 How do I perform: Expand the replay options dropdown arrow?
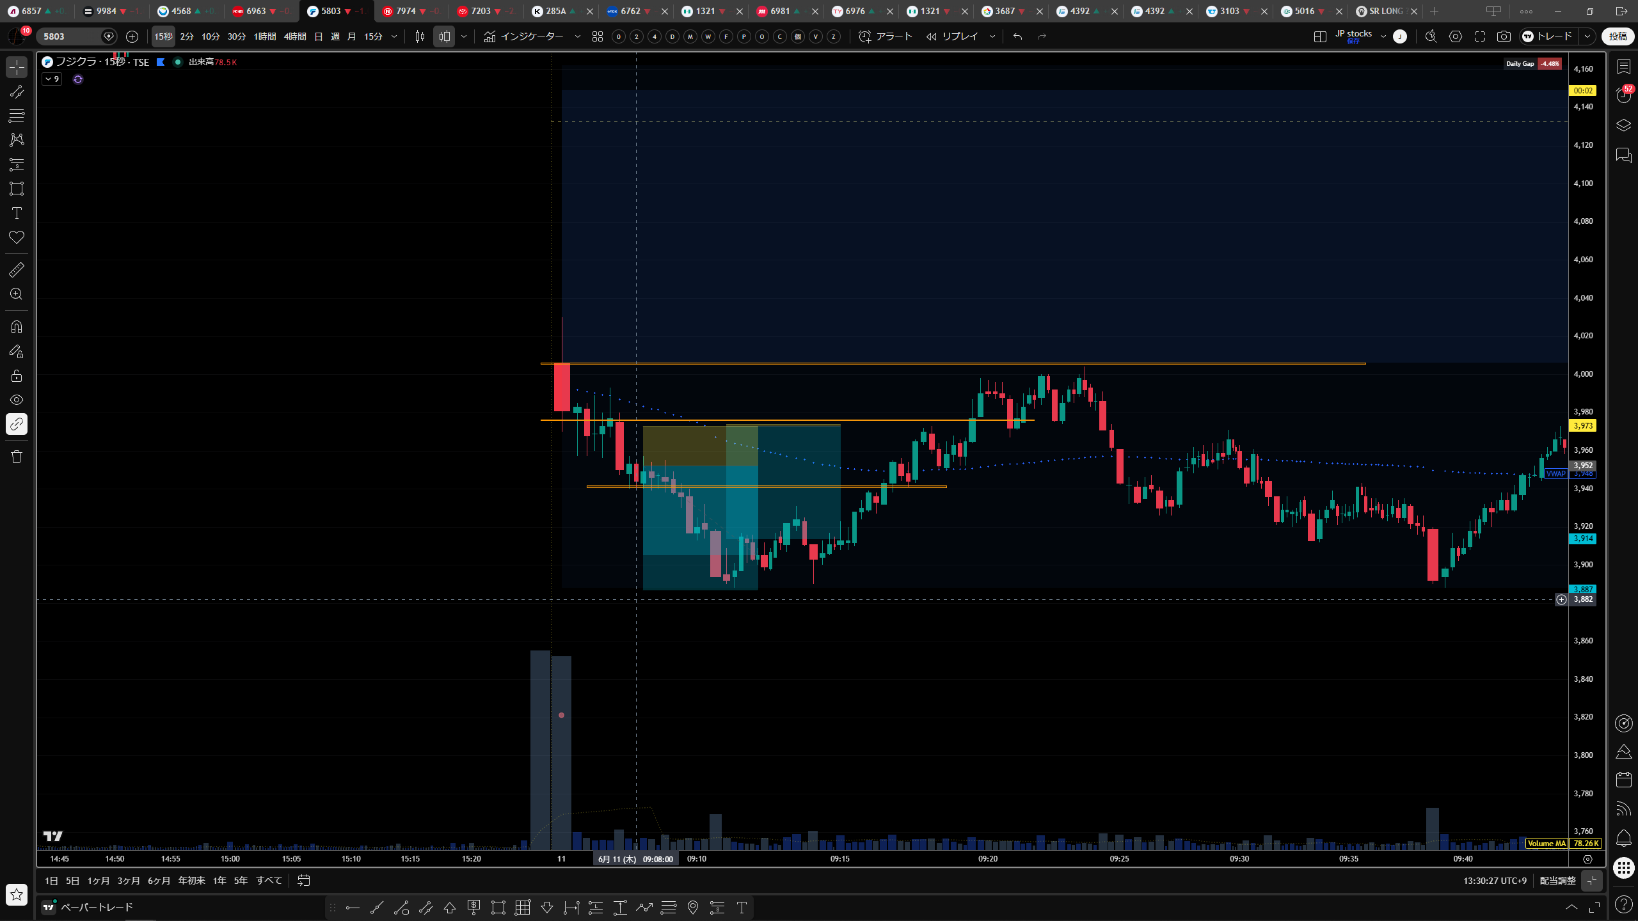(992, 36)
